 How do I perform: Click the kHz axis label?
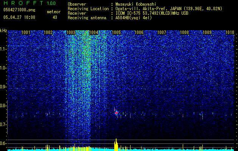(x=3, y=31)
